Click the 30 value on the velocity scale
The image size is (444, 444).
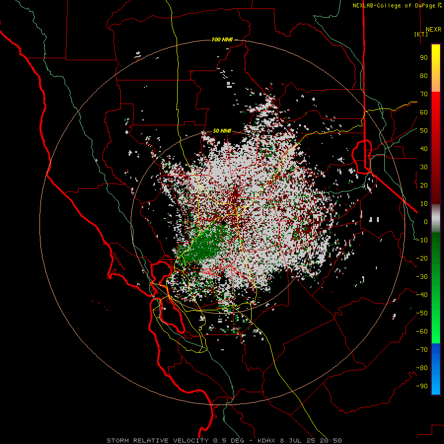tap(424, 167)
